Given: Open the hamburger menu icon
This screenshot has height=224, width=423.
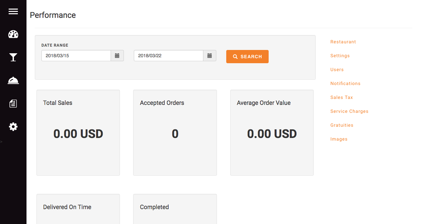Looking at the screenshot, I should 13,12.
